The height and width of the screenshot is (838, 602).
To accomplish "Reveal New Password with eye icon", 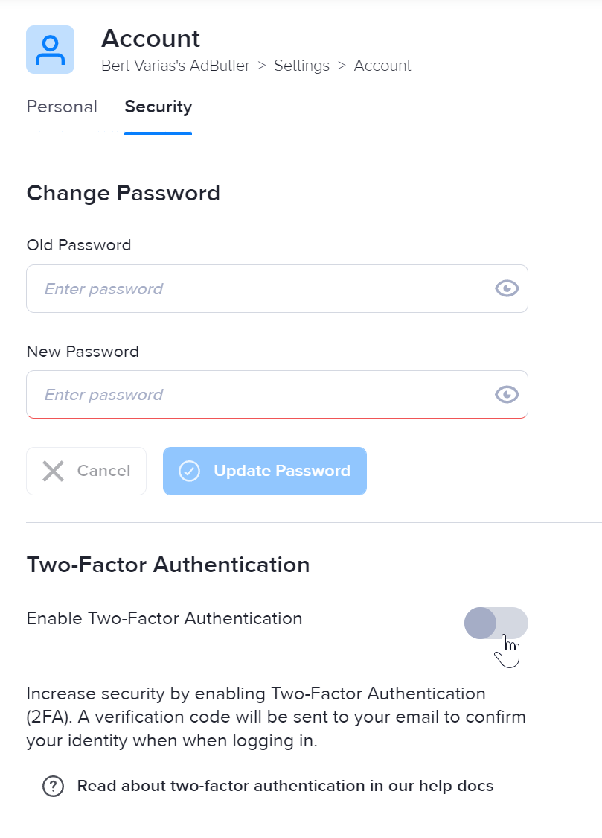I will pos(507,395).
